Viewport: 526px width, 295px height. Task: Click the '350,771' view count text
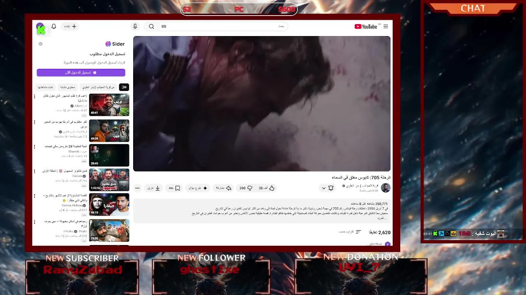381,204
